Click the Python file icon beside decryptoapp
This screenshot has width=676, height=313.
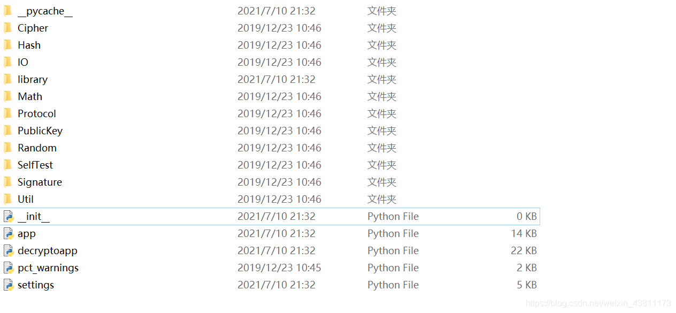coord(9,250)
